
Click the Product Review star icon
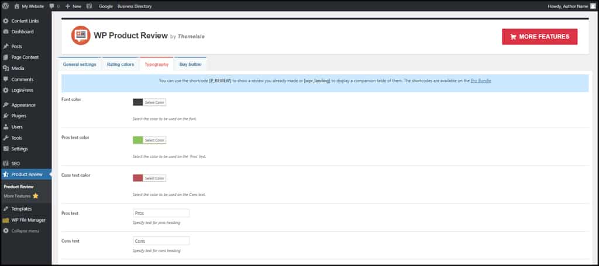(x=6, y=174)
